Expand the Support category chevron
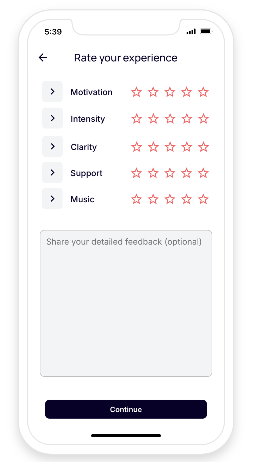The image size is (257, 462). pos(52,172)
